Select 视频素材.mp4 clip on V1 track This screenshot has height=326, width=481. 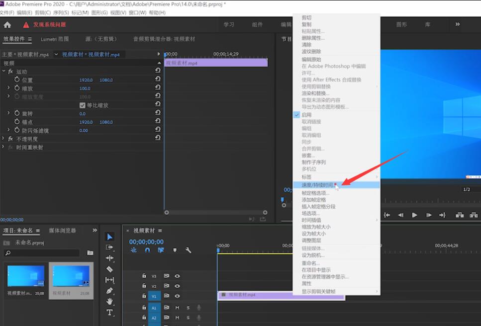255,295
